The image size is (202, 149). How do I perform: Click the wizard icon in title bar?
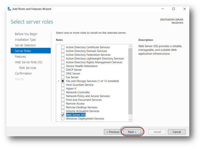(9, 9)
